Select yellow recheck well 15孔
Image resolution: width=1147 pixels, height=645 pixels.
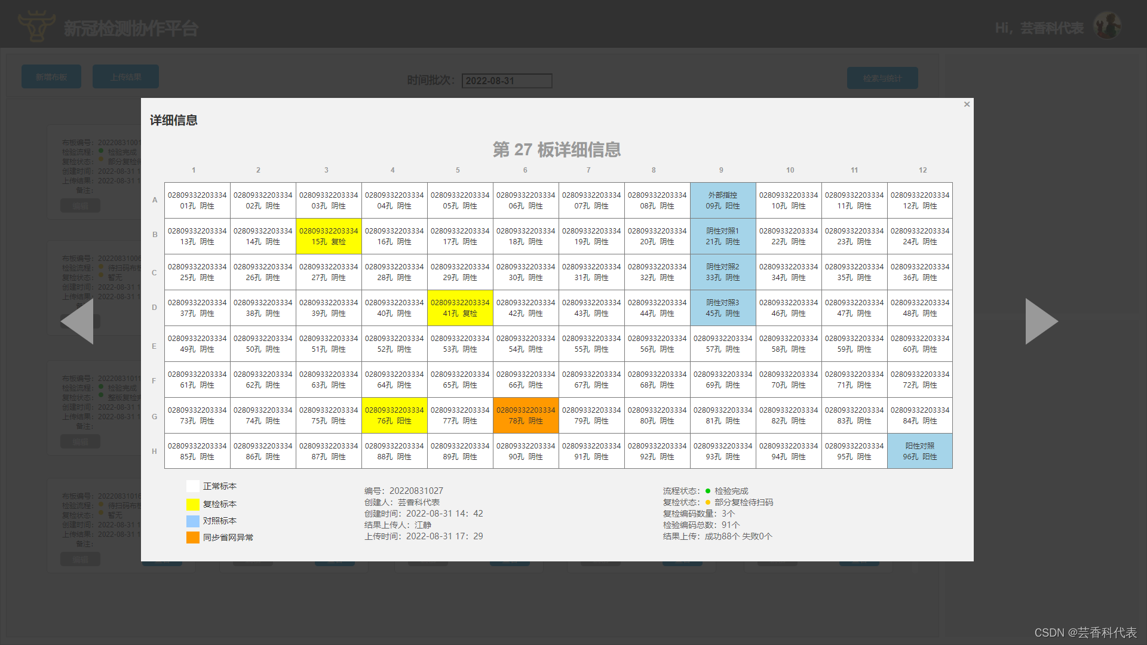(329, 236)
